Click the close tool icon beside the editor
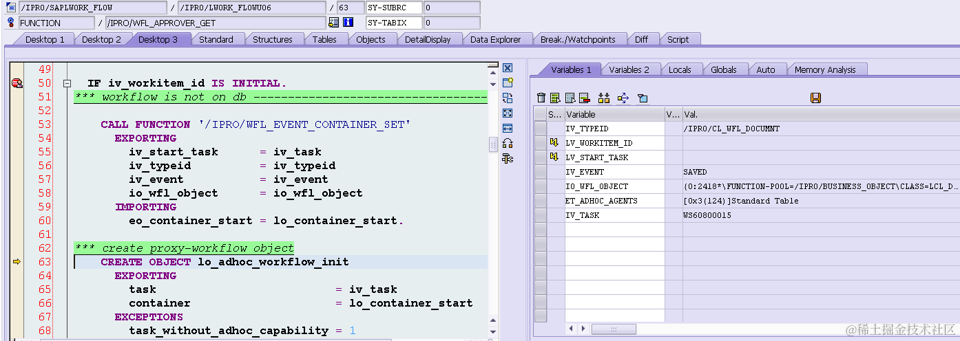 pyautogui.click(x=508, y=68)
